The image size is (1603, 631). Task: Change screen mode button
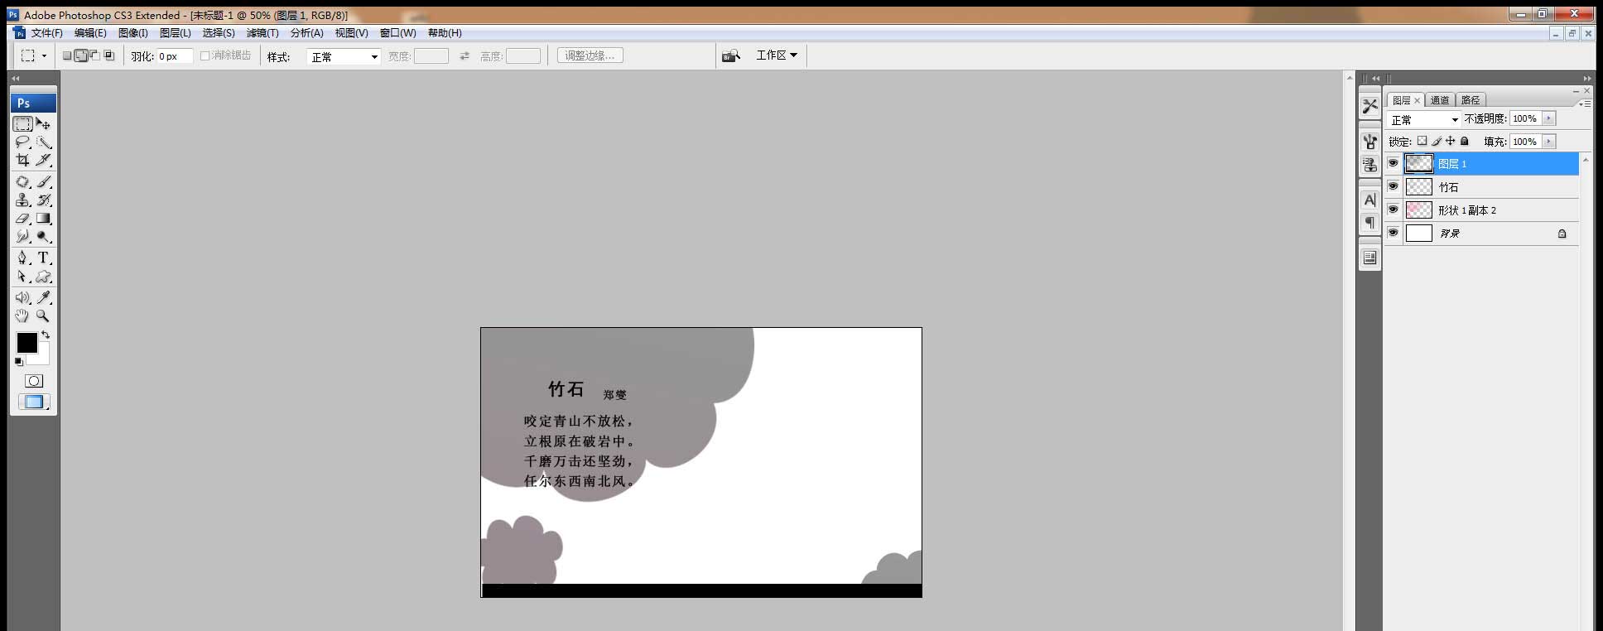[34, 402]
